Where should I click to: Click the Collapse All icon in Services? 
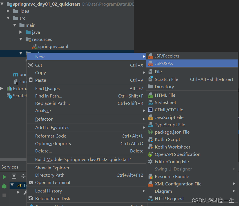pos(23,176)
